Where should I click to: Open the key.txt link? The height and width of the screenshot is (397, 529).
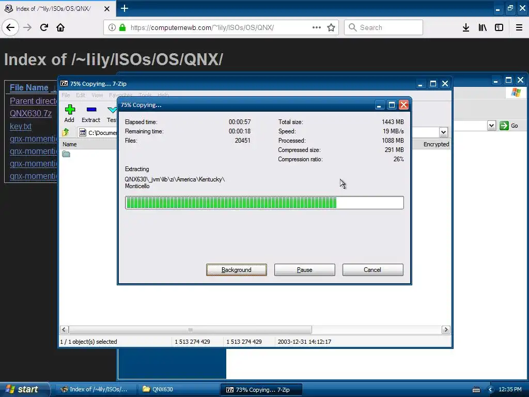click(x=21, y=126)
